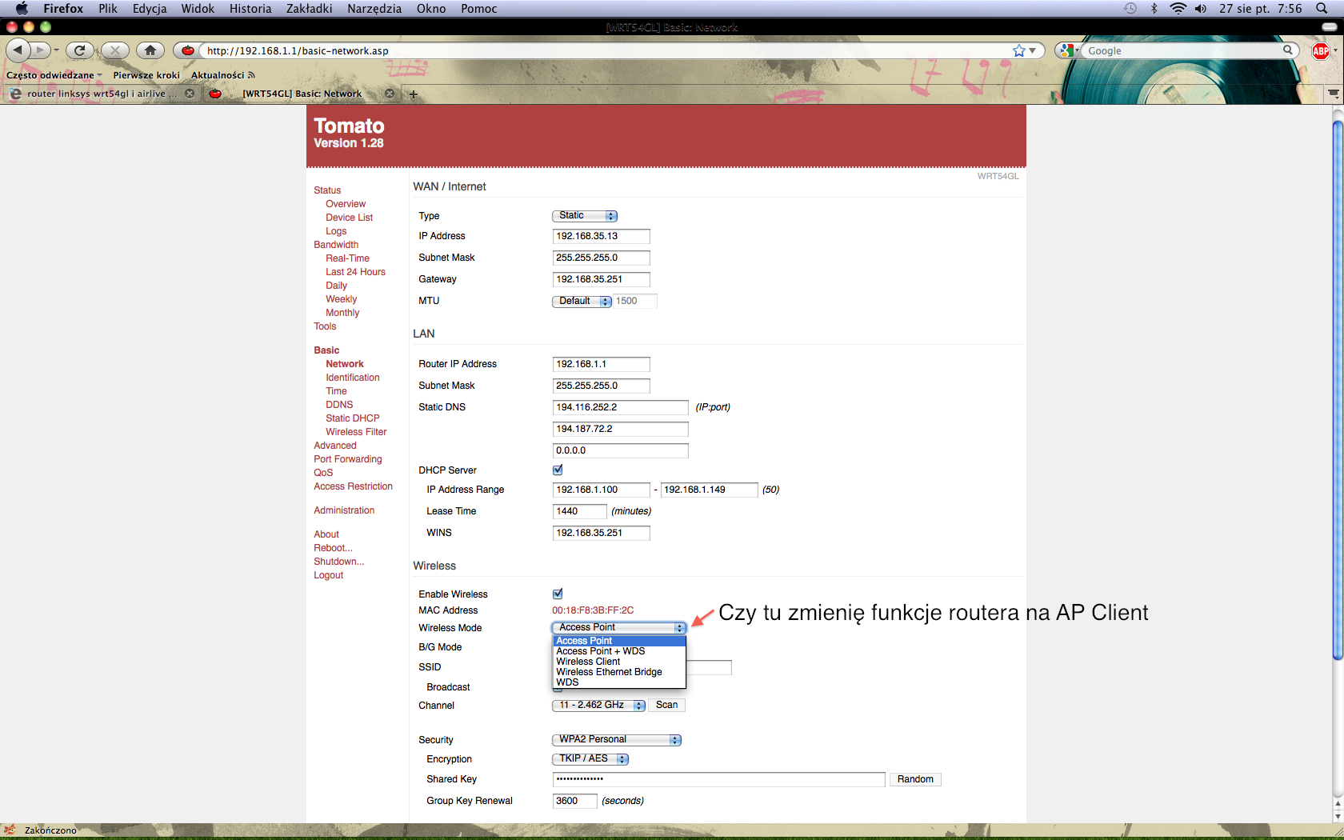
Task: Click the WAN IP Address field
Action: [x=601, y=236]
